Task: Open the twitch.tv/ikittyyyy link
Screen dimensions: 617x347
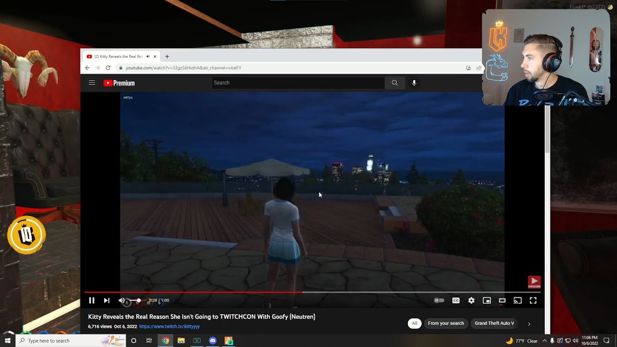Action: (x=169, y=326)
